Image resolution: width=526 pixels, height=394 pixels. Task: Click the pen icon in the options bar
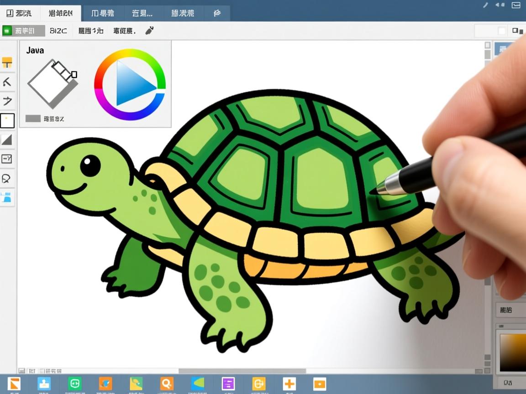(149, 31)
